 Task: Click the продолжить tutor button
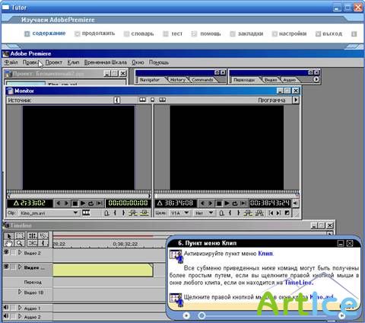click(x=95, y=34)
